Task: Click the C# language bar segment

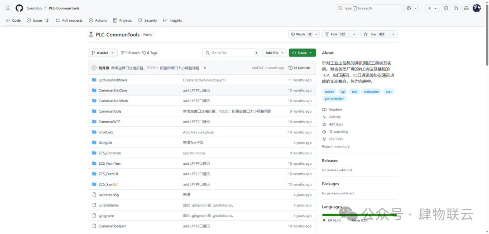Action: (359, 215)
